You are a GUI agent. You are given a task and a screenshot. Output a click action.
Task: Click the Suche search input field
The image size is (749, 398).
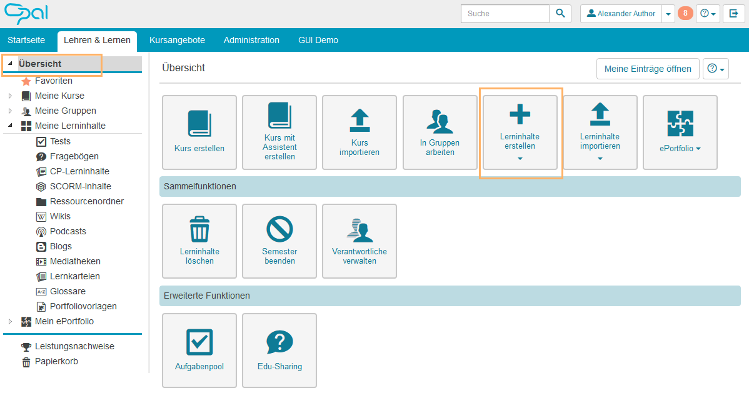[x=505, y=14]
